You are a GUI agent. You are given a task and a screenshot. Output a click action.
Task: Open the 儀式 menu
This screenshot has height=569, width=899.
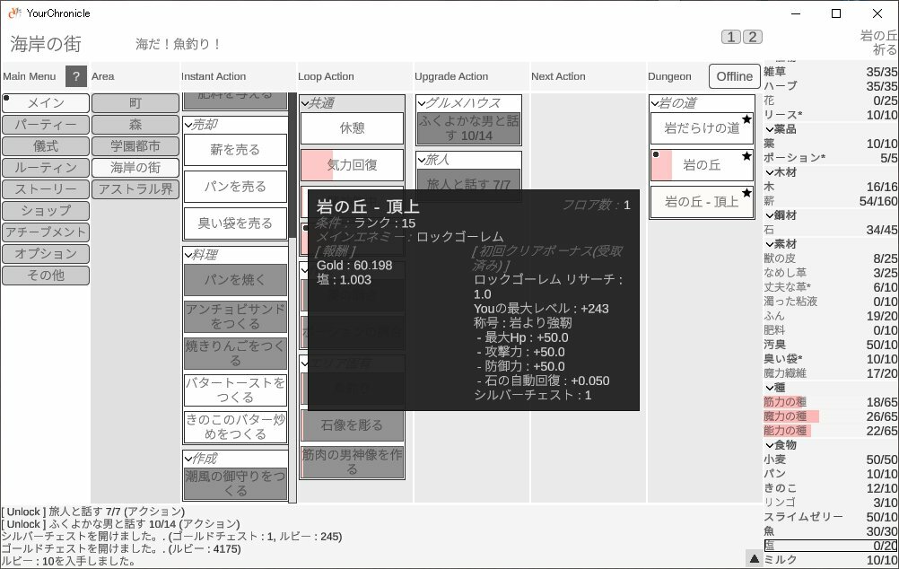tap(46, 146)
